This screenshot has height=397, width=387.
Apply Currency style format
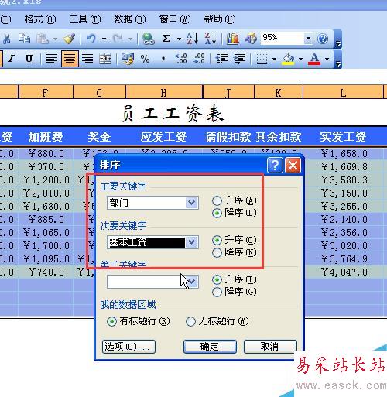(x=128, y=59)
